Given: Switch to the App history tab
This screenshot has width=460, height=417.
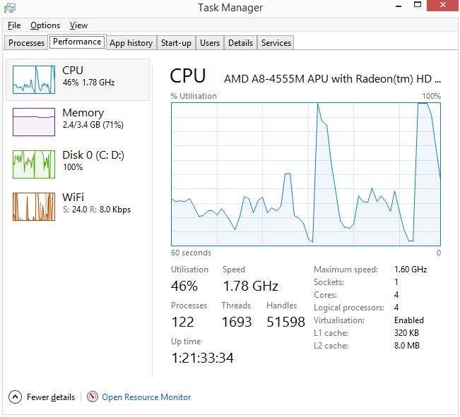Looking at the screenshot, I should (x=131, y=43).
